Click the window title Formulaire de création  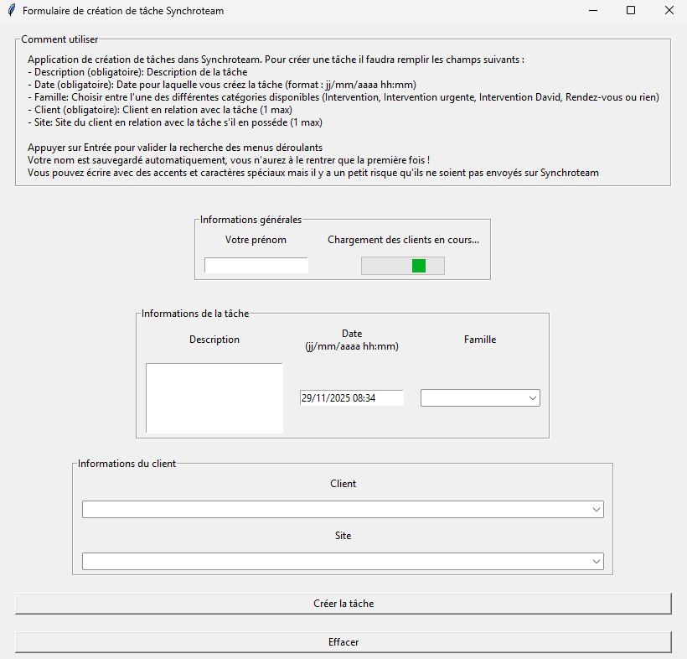(x=123, y=11)
